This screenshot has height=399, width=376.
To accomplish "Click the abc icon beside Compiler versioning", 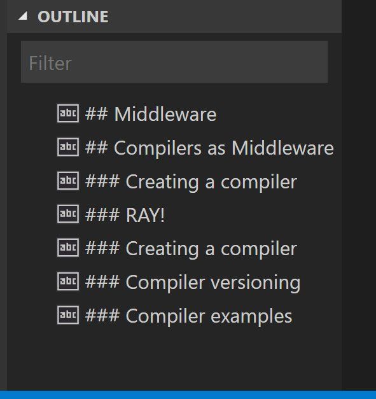I will click(x=68, y=281).
